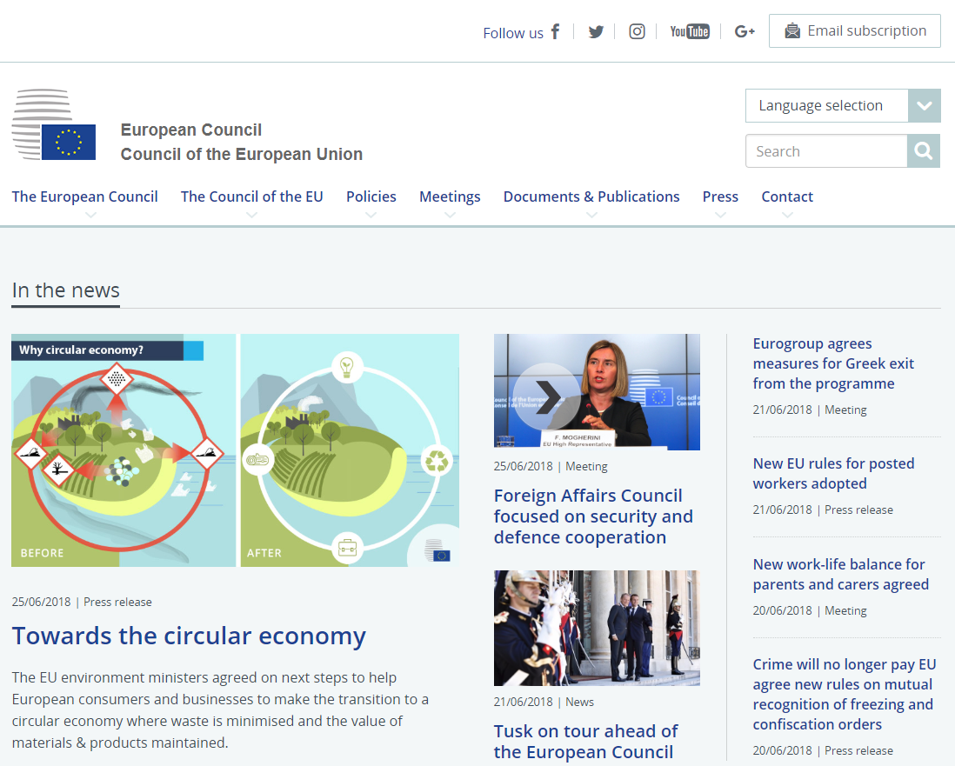Open the Policies menu
This screenshot has width=955, height=766.
point(371,196)
